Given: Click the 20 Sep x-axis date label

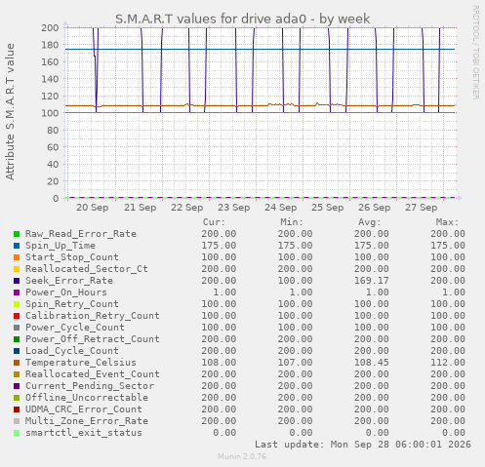Looking at the screenshot, I should point(93,208).
